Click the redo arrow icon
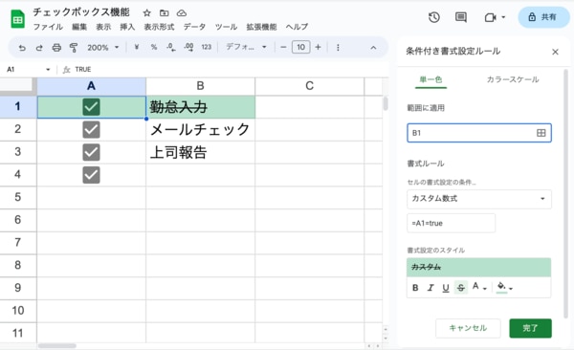Image resolution: width=574 pixels, height=350 pixels. (x=39, y=48)
